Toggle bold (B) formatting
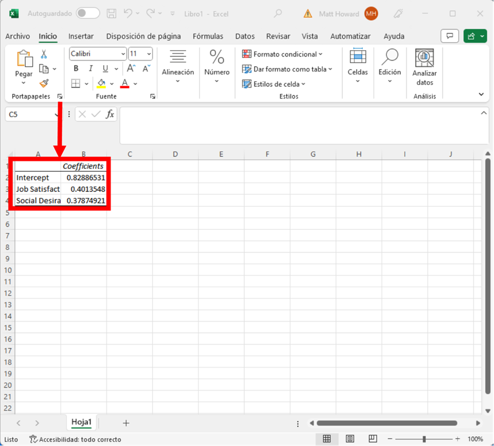Screen dimensions: 494x446 (76, 69)
